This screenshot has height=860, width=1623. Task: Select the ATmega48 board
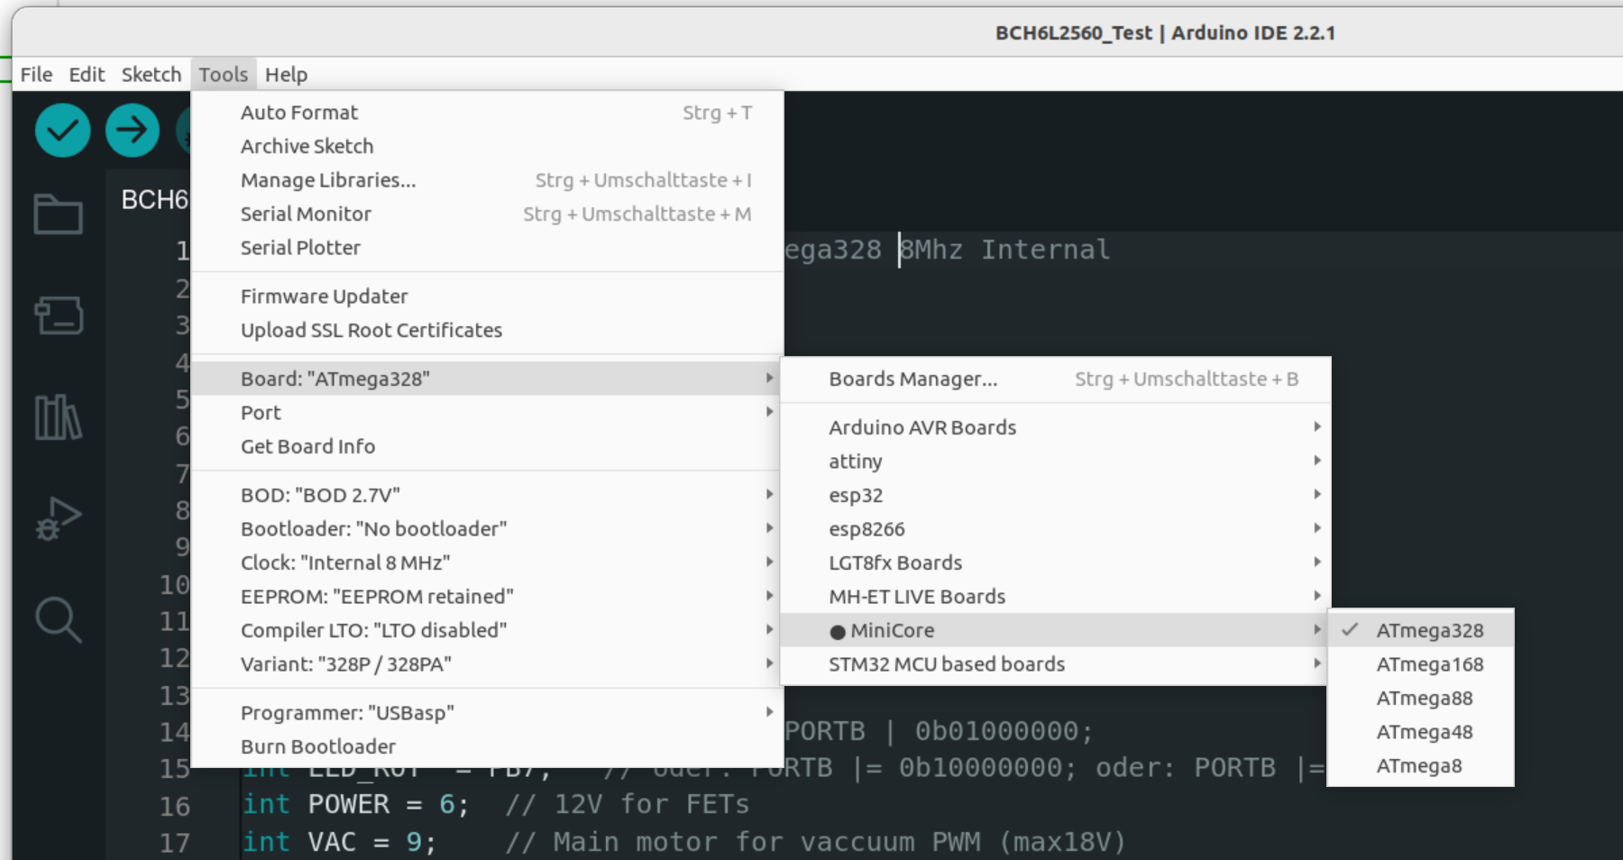point(1421,732)
